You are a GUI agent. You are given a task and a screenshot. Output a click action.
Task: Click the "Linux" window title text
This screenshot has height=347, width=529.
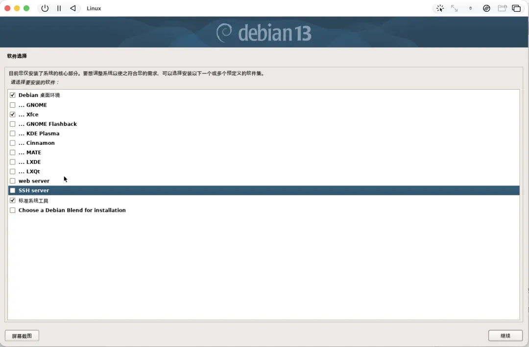pos(94,8)
